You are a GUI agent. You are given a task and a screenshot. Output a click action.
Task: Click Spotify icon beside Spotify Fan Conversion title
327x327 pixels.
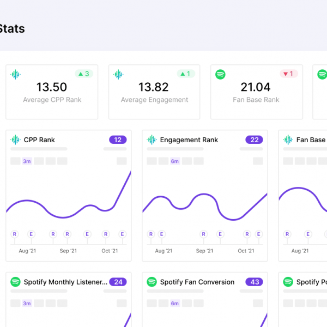click(152, 282)
